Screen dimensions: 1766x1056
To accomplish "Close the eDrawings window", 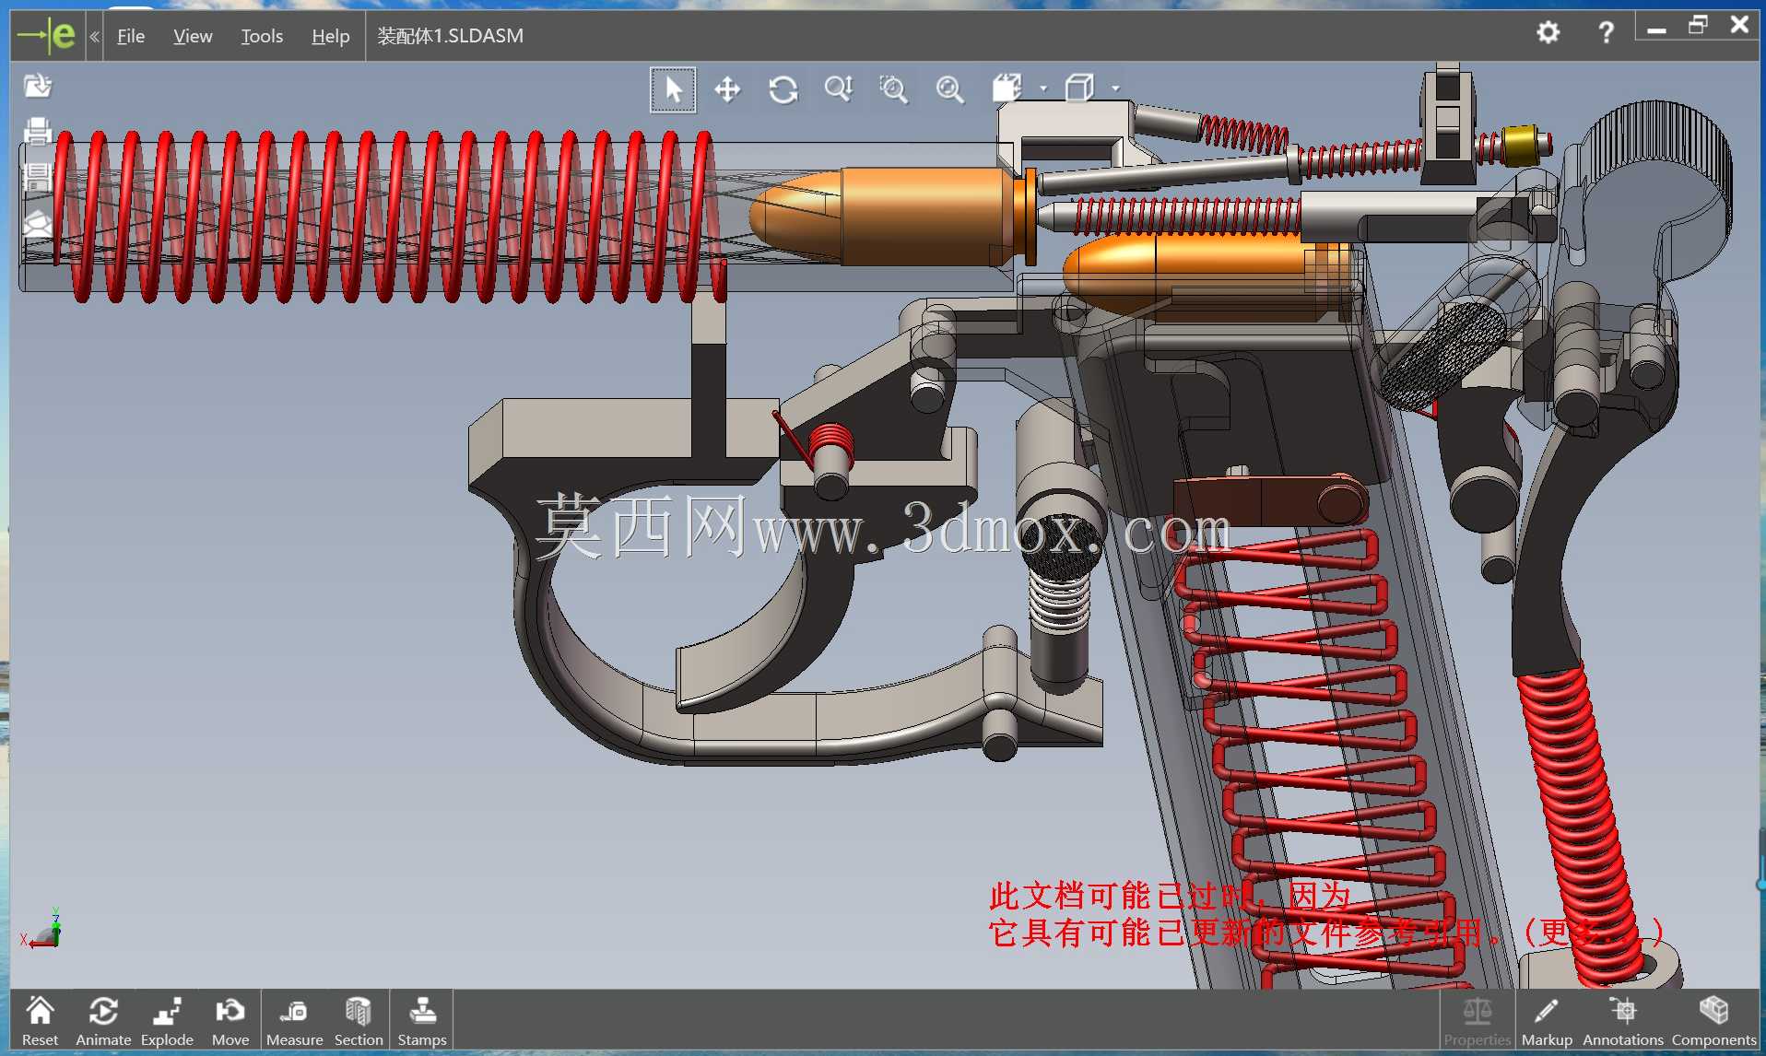I will click(x=1739, y=25).
